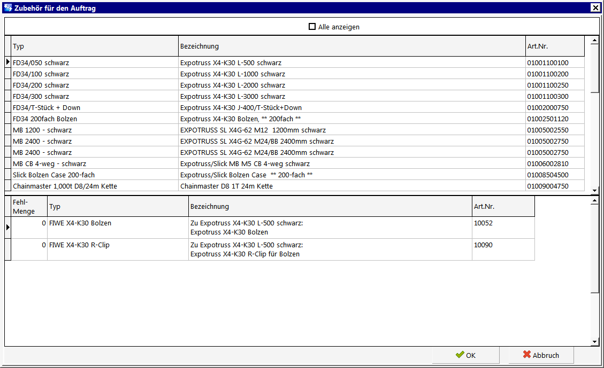Enable the Alle anzeigen checkbox
604x368 pixels.
click(x=312, y=27)
